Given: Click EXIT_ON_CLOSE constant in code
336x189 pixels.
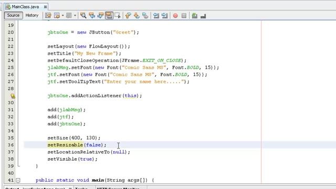Looking at the screenshot, I should (162, 60).
